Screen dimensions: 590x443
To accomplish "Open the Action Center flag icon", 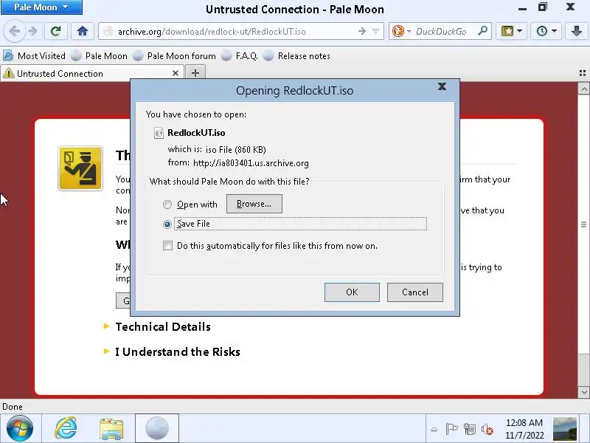I will point(451,429).
